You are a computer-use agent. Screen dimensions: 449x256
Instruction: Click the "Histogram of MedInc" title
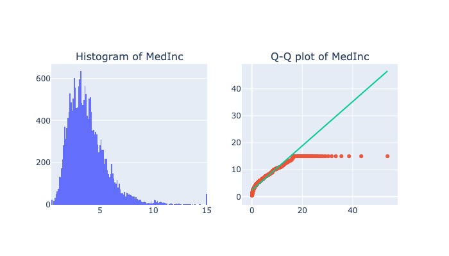click(130, 56)
